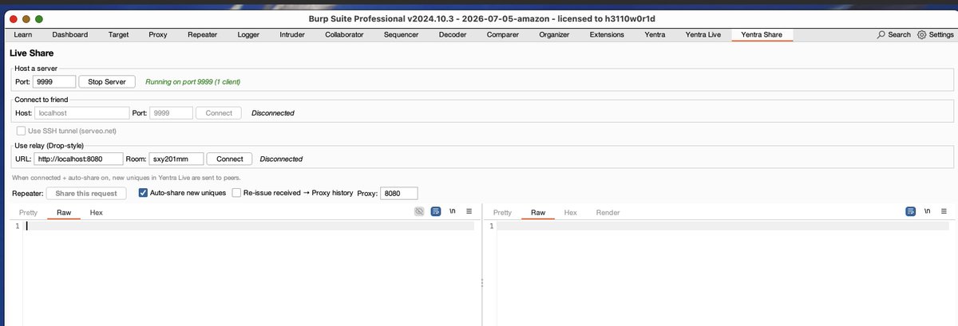
Task: Switch to the Sequencer tab
Action: (401, 34)
